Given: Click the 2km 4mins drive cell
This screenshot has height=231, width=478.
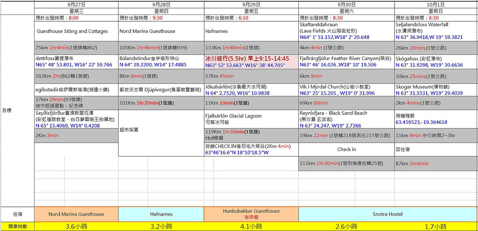Looking at the screenshot, I should pyautogui.click(x=436, y=103).
